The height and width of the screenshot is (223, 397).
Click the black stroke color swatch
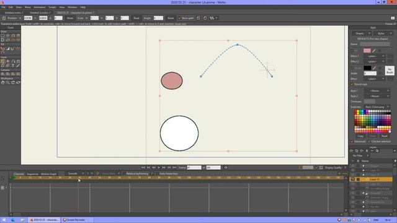(367, 68)
